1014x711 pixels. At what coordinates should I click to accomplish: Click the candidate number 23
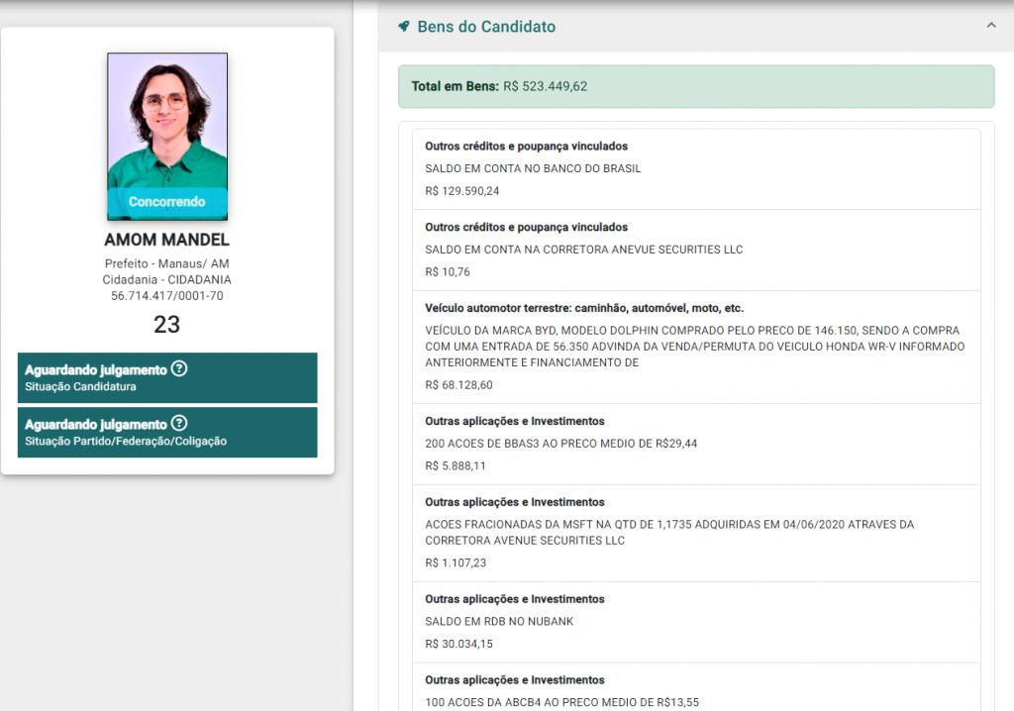click(167, 324)
